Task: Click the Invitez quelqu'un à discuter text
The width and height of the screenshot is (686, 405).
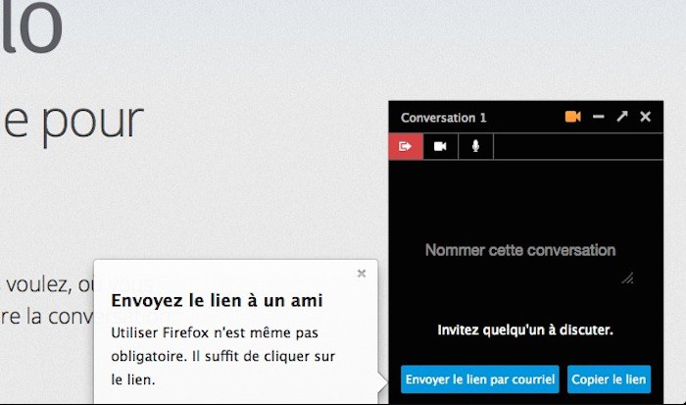Action: [525, 329]
